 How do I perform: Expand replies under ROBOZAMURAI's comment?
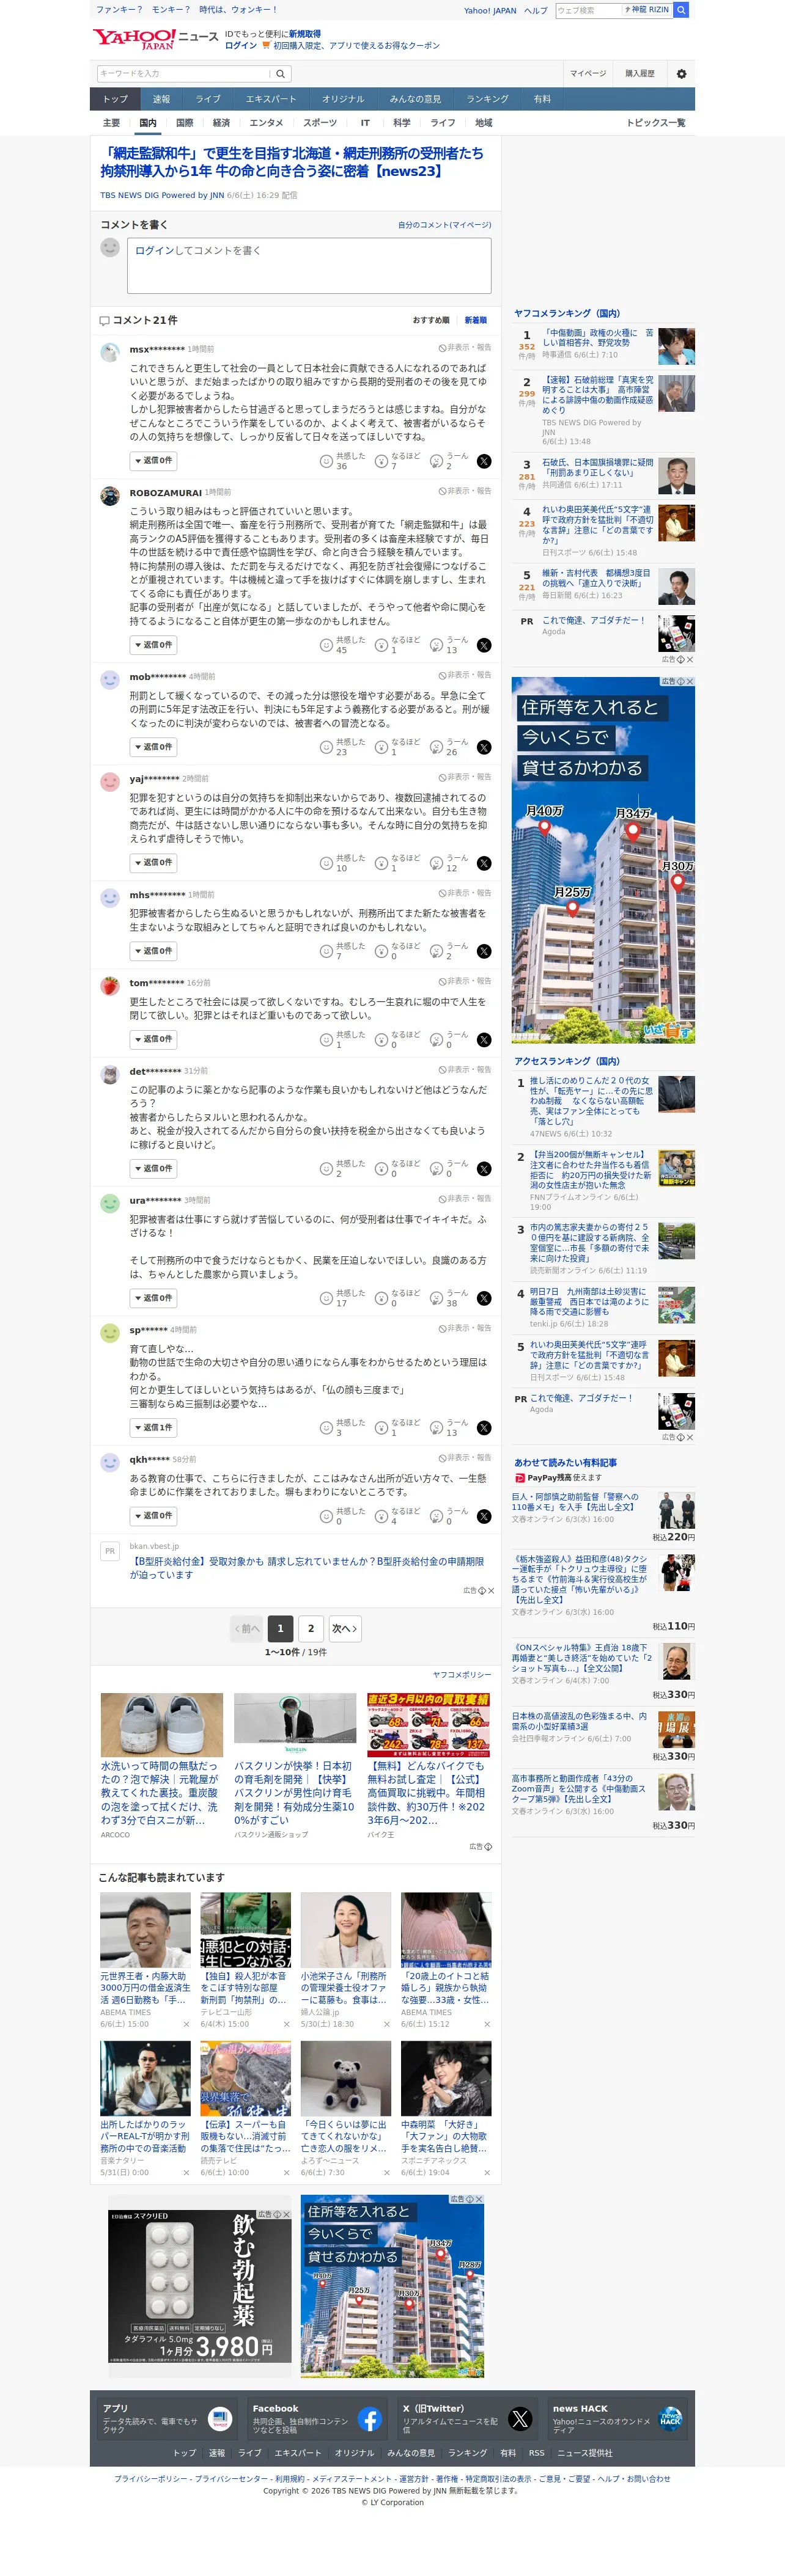(153, 645)
